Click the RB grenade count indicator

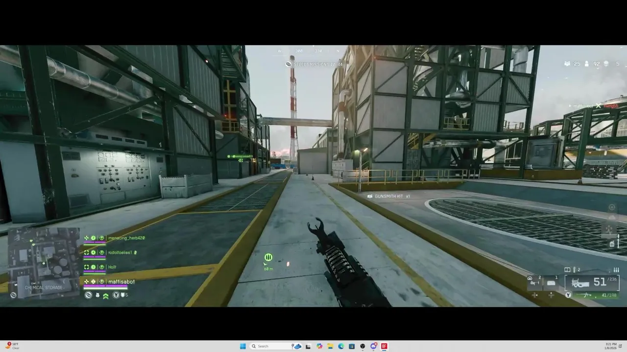(572, 270)
